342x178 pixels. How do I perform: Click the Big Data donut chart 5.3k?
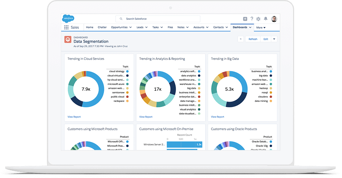click(x=229, y=89)
